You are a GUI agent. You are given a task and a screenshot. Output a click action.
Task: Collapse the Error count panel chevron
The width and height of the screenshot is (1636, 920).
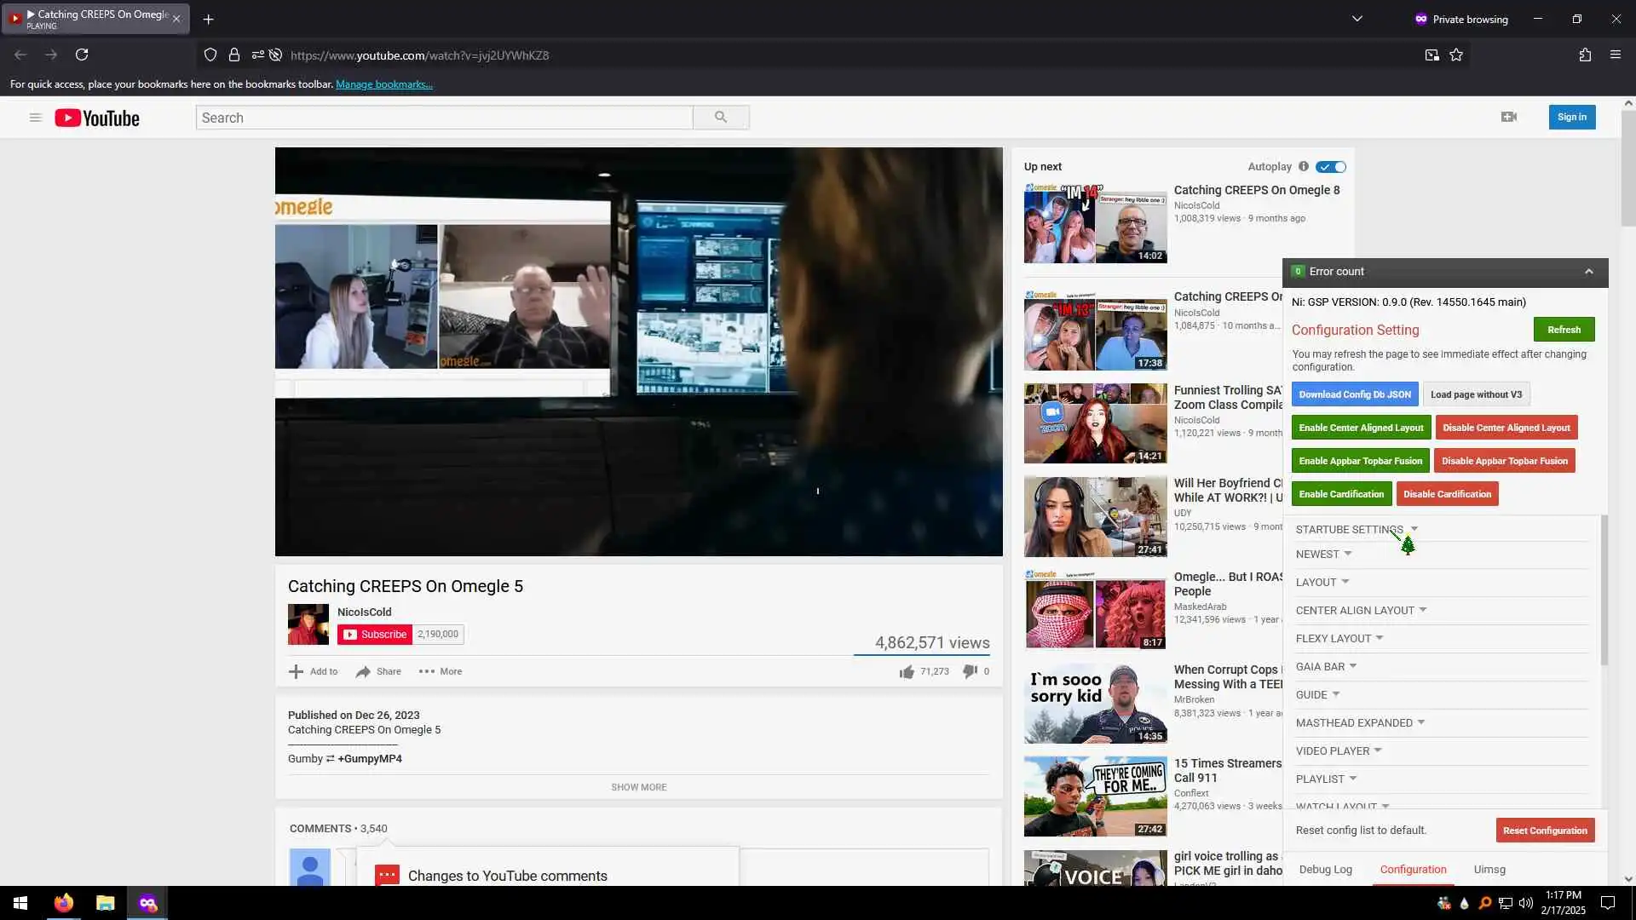(x=1588, y=272)
